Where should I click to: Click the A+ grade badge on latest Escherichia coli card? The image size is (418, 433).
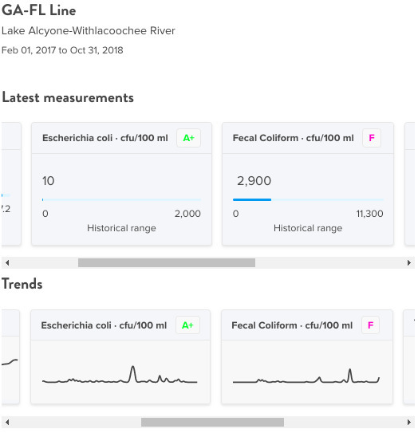pos(188,138)
